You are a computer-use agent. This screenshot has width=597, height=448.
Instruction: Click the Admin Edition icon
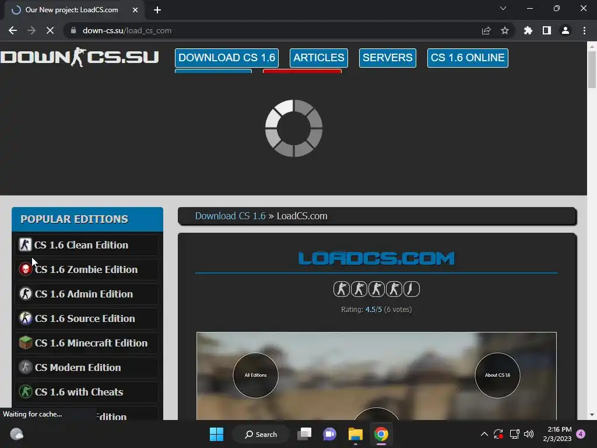tap(26, 294)
